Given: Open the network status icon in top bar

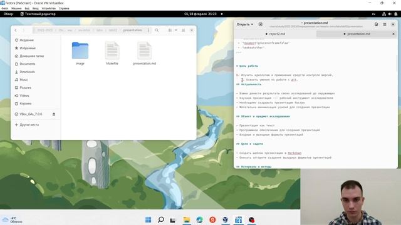Looking at the screenshot, I should (x=384, y=14).
